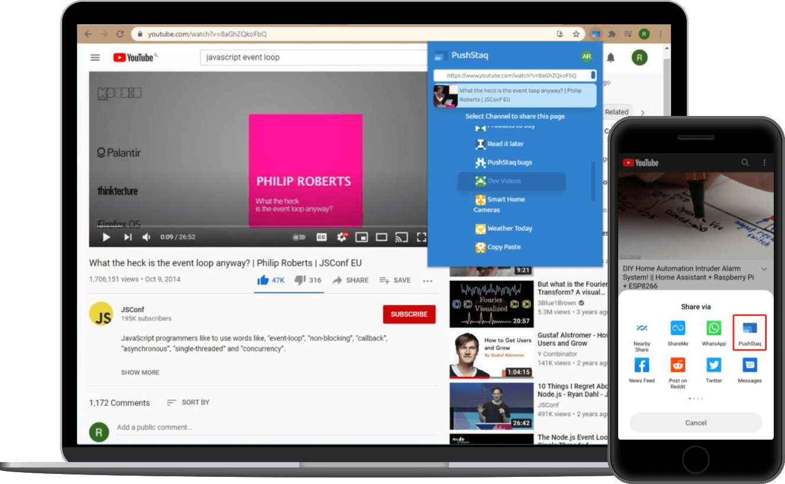Viewport: 785px width, 484px height.
Task: Enter fullscreen mode in player
Action: (421, 237)
